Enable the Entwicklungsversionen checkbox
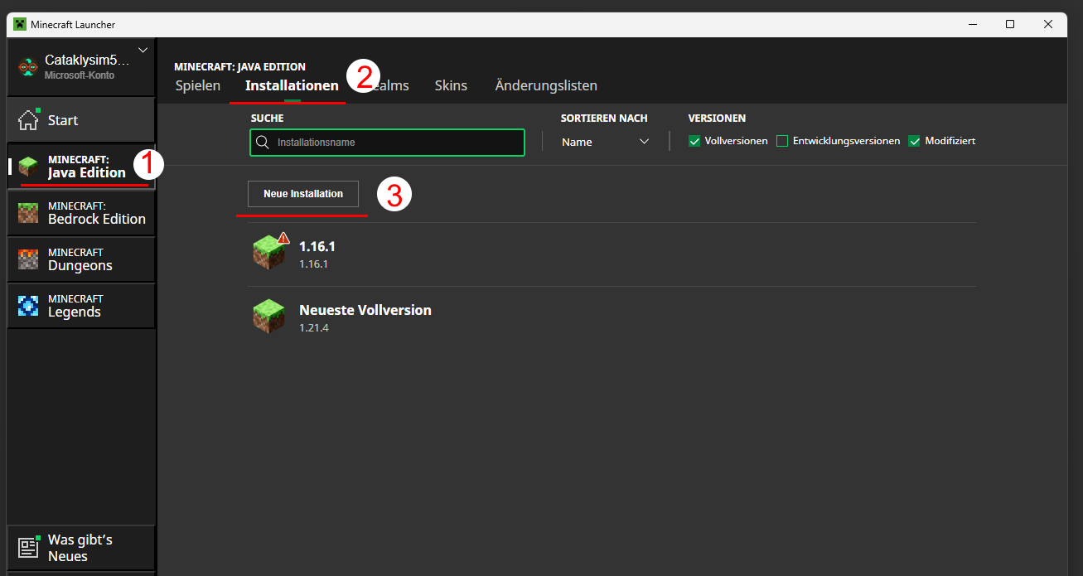 coord(782,142)
